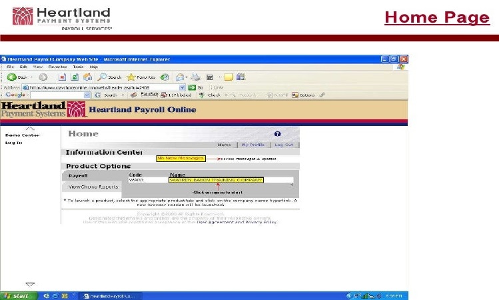Image resolution: width=499 pixels, height=300 pixels.
Task: Open the Tools menu
Action: (x=79, y=67)
